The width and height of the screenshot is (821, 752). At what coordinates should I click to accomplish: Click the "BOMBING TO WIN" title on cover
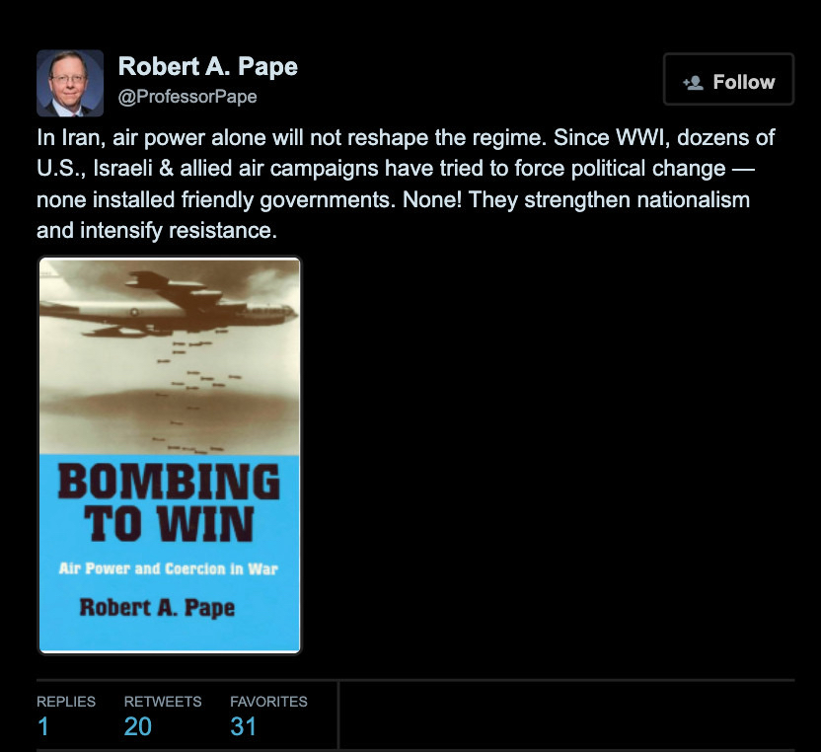point(169,503)
